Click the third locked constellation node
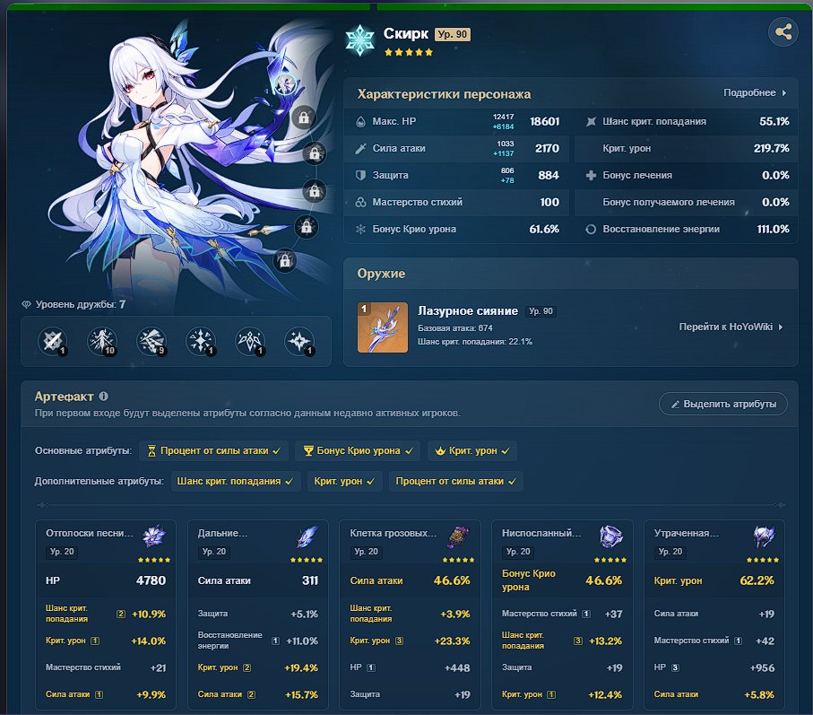Viewport: 813px width, 715px height. (315, 153)
